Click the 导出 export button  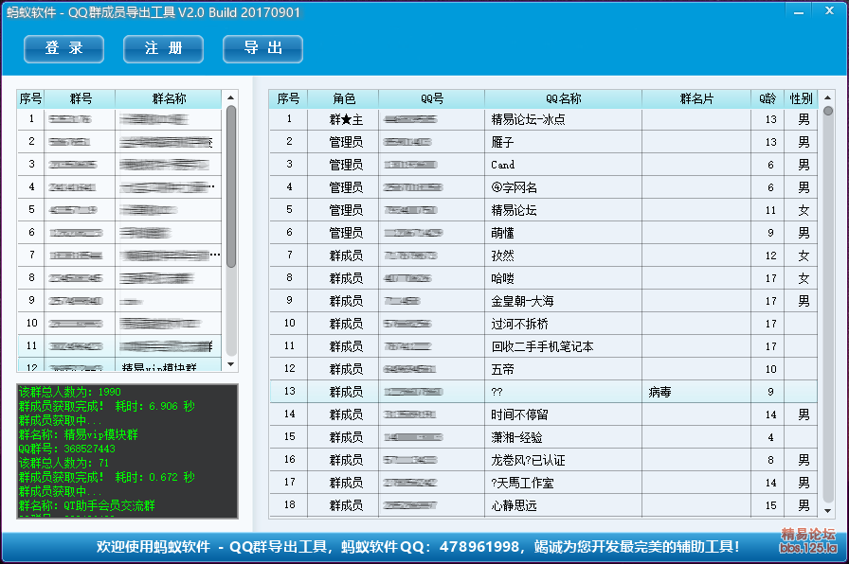click(262, 48)
